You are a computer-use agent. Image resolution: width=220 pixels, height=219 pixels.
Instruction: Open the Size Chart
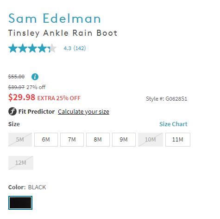173,124
